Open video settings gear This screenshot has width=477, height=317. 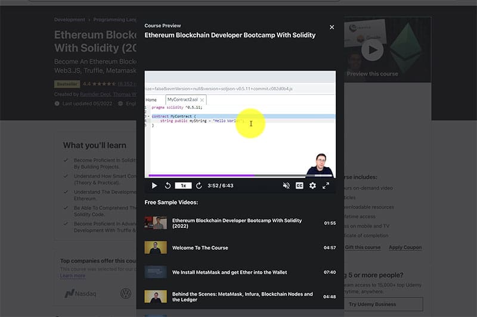pos(312,186)
